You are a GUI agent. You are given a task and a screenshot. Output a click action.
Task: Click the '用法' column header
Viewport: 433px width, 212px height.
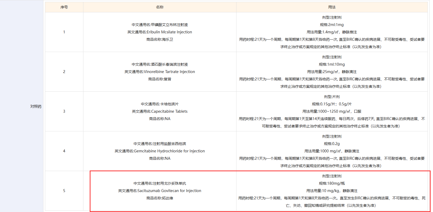pos(332,7)
